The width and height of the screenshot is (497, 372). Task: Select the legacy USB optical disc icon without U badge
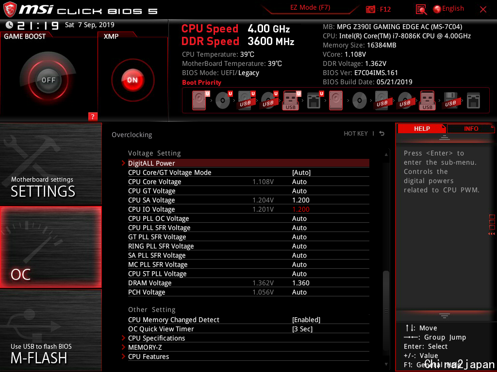pyautogui.click(x=405, y=101)
